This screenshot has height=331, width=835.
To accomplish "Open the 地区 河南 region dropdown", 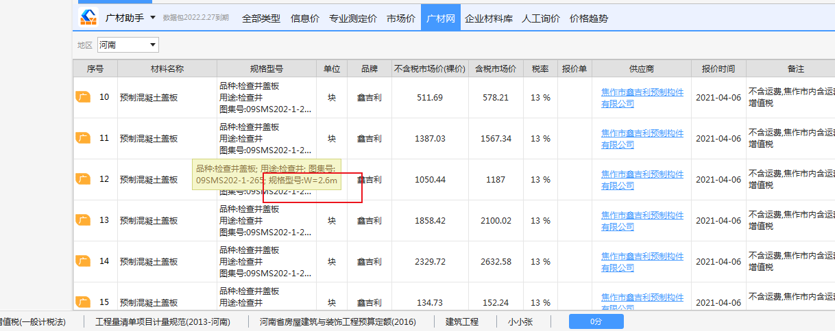I will pos(128,45).
